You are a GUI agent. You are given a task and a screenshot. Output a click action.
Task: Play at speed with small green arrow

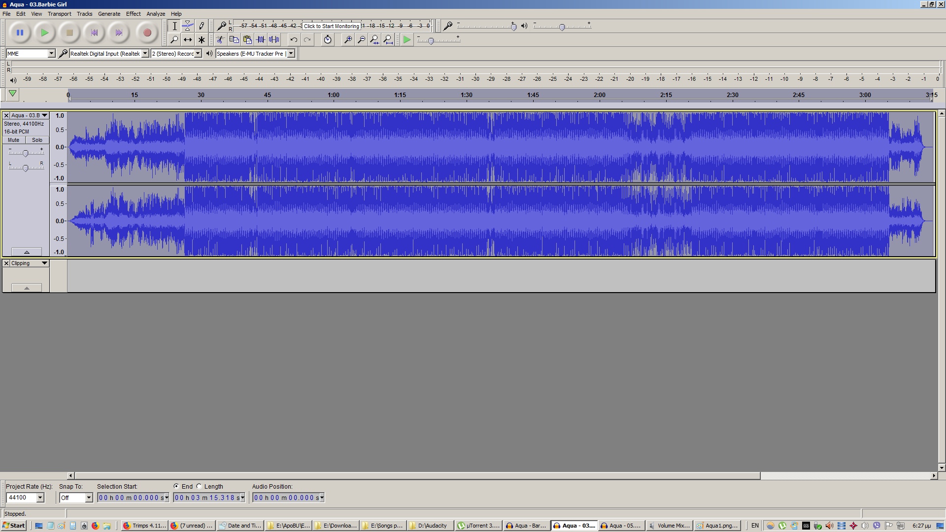click(407, 39)
